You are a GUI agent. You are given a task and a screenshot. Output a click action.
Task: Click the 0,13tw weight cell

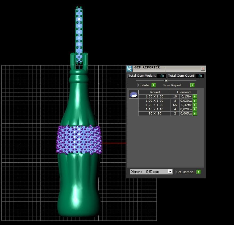[186, 96]
